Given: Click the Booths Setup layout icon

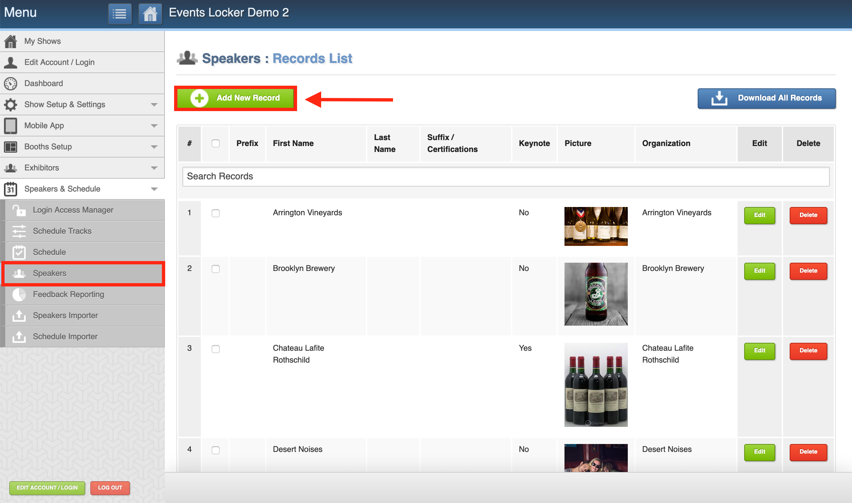Looking at the screenshot, I should (x=11, y=147).
